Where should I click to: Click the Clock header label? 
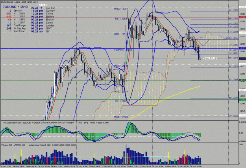click(x=43, y=5)
